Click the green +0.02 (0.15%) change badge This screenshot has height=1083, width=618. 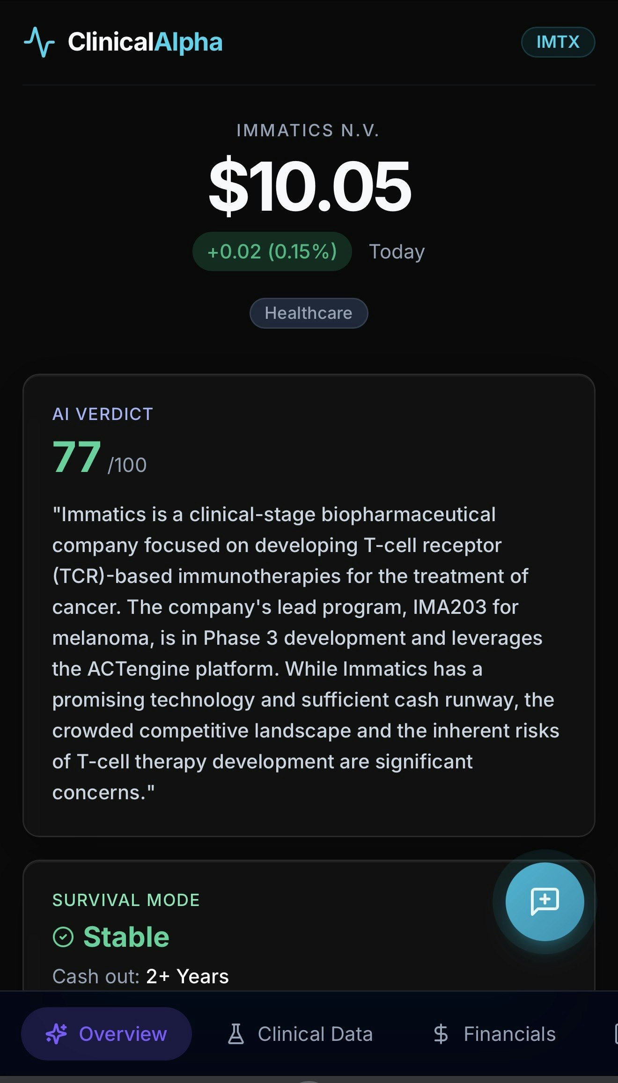click(272, 251)
